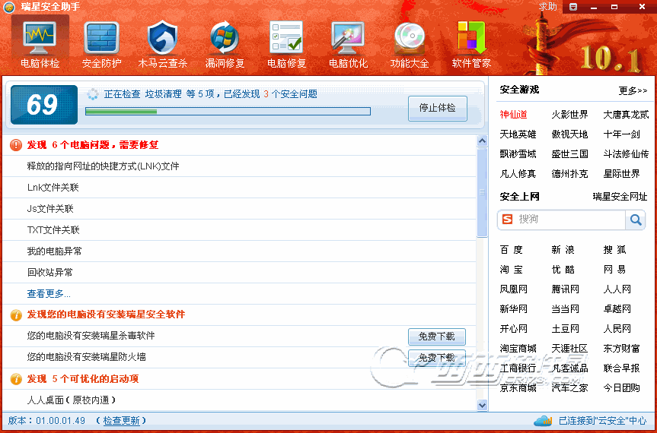Select the Js文件关联 row

(x=239, y=209)
